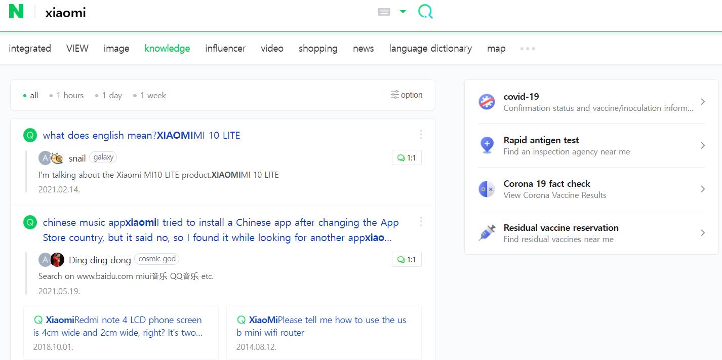Click the galaxy rank badge

click(103, 157)
